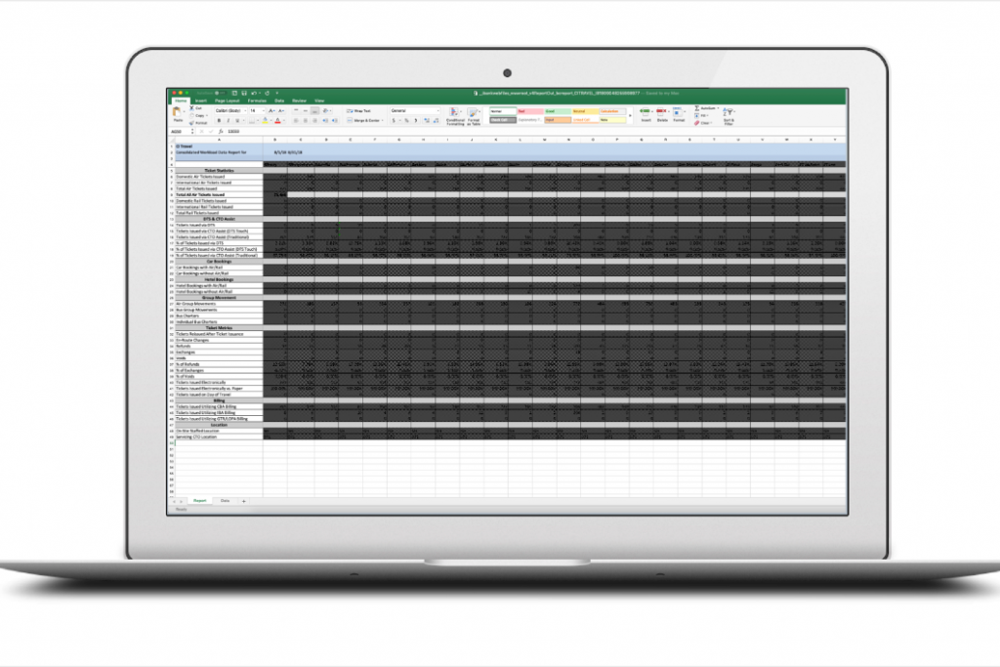The width and height of the screenshot is (1000, 667).
Task: Switch to the Insert ribbon tab
Action: (201, 101)
